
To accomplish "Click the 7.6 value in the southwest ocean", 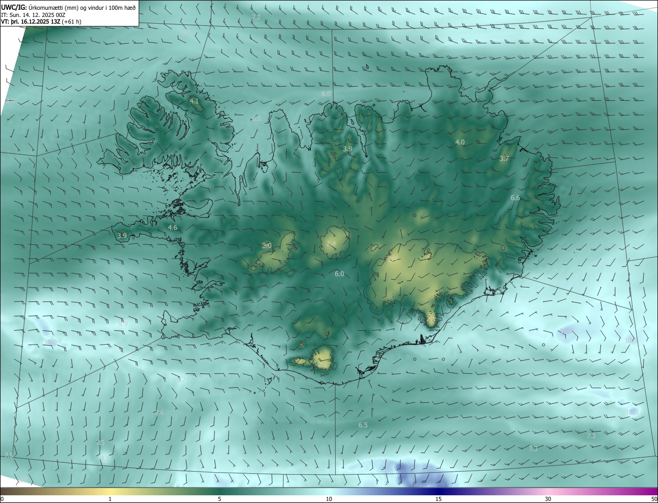I will pos(159,413).
